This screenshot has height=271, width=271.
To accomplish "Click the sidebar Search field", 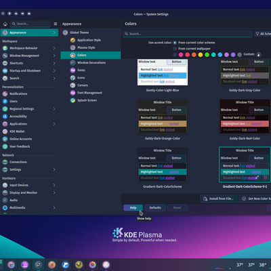I will pyautogui.click(x=30, y=24).
